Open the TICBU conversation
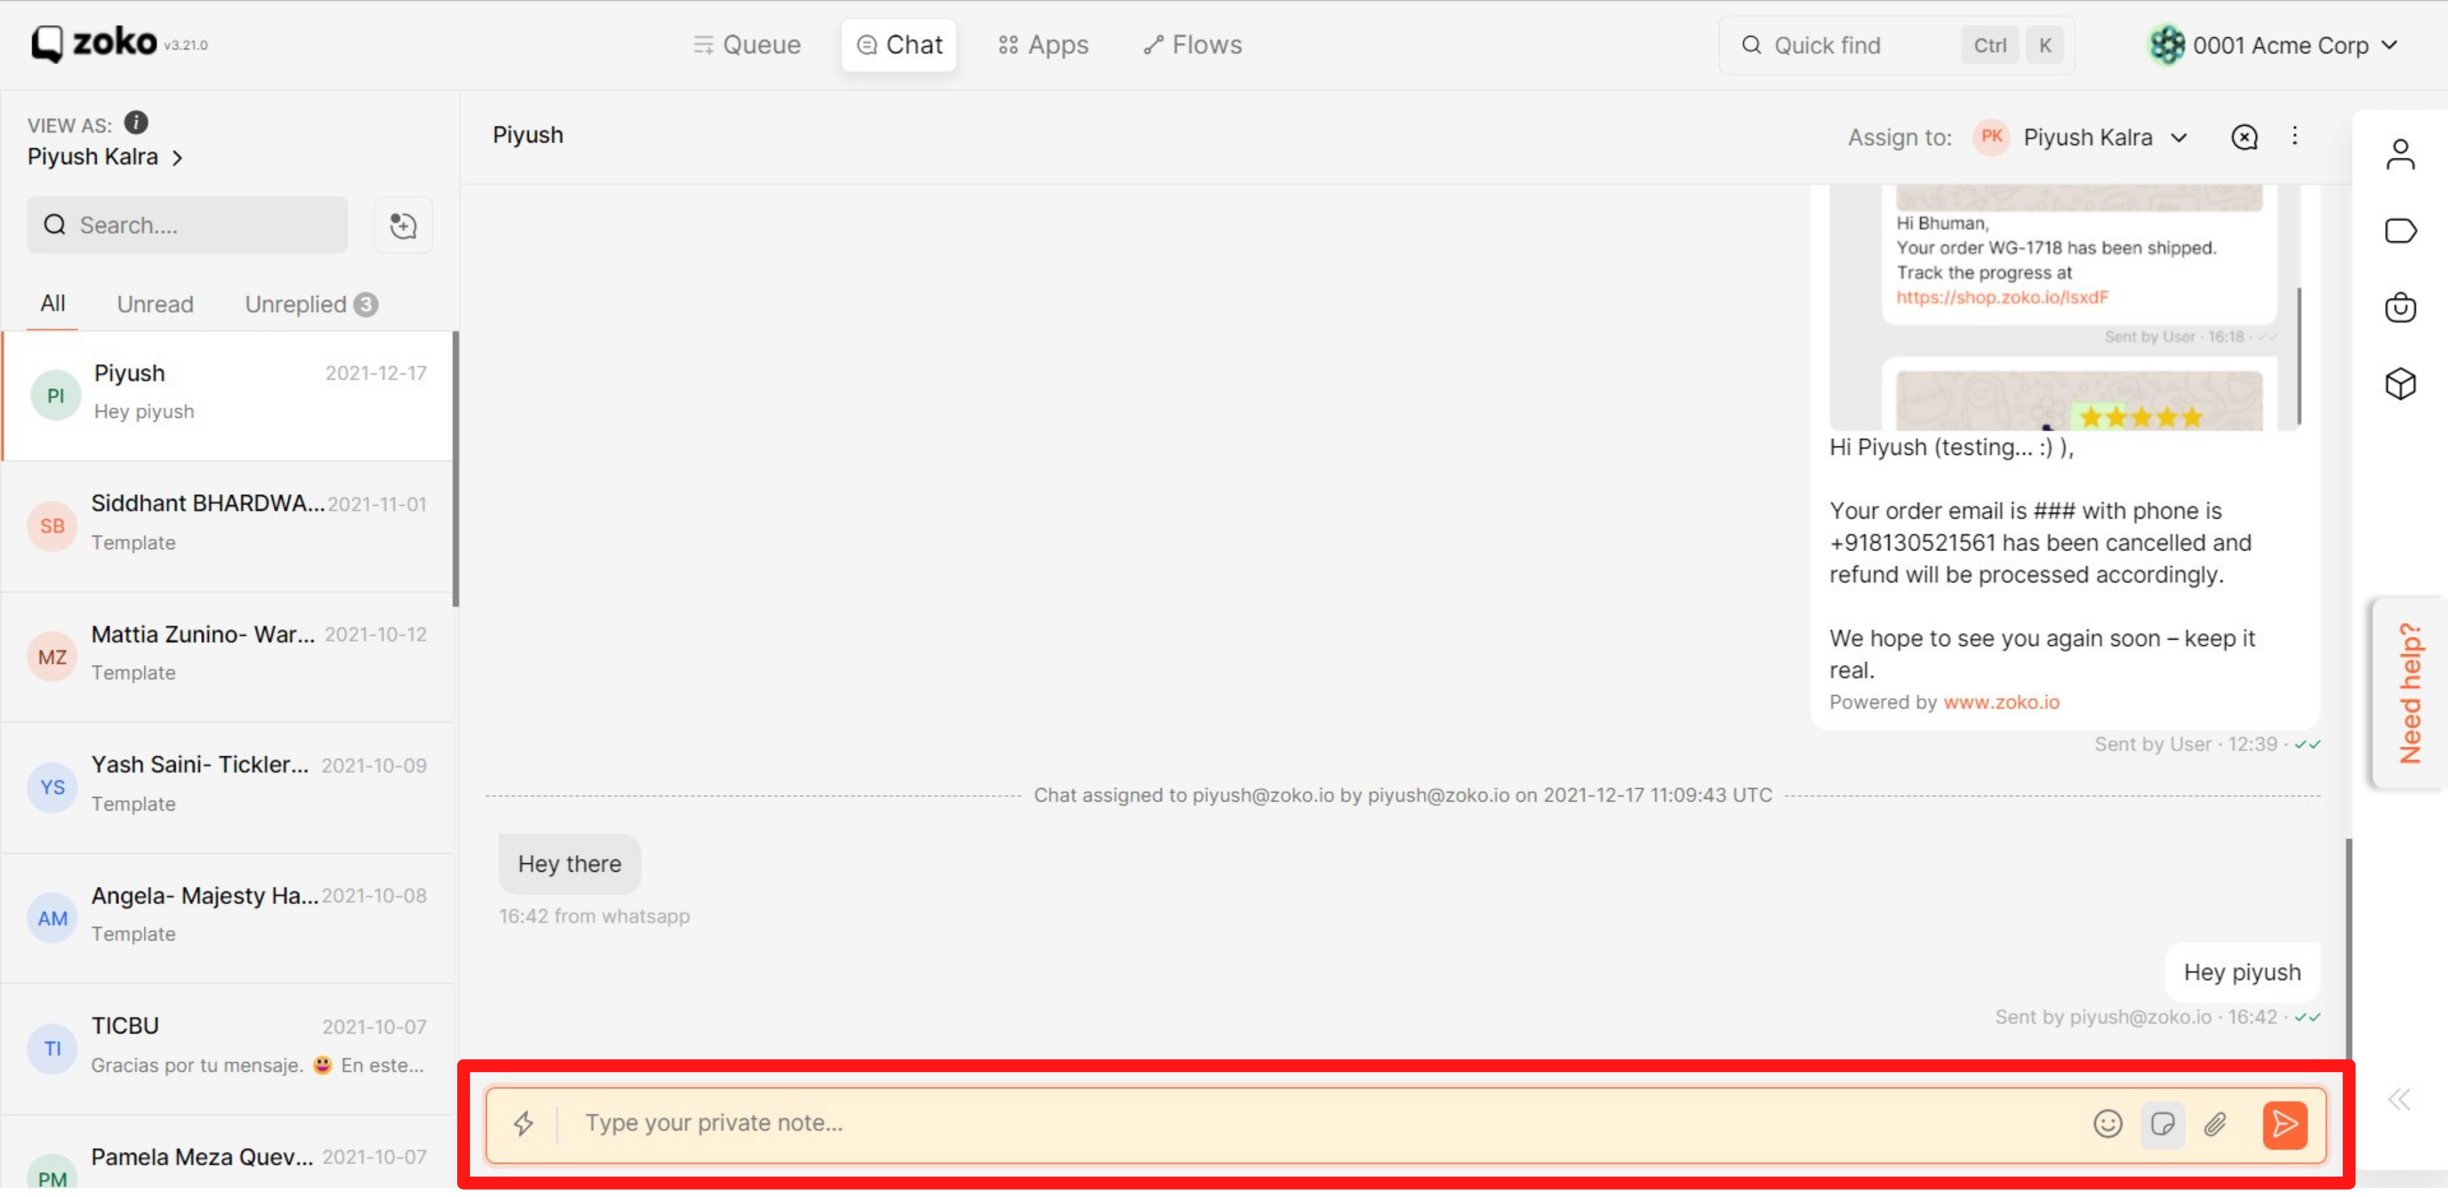 (228, 1049)
